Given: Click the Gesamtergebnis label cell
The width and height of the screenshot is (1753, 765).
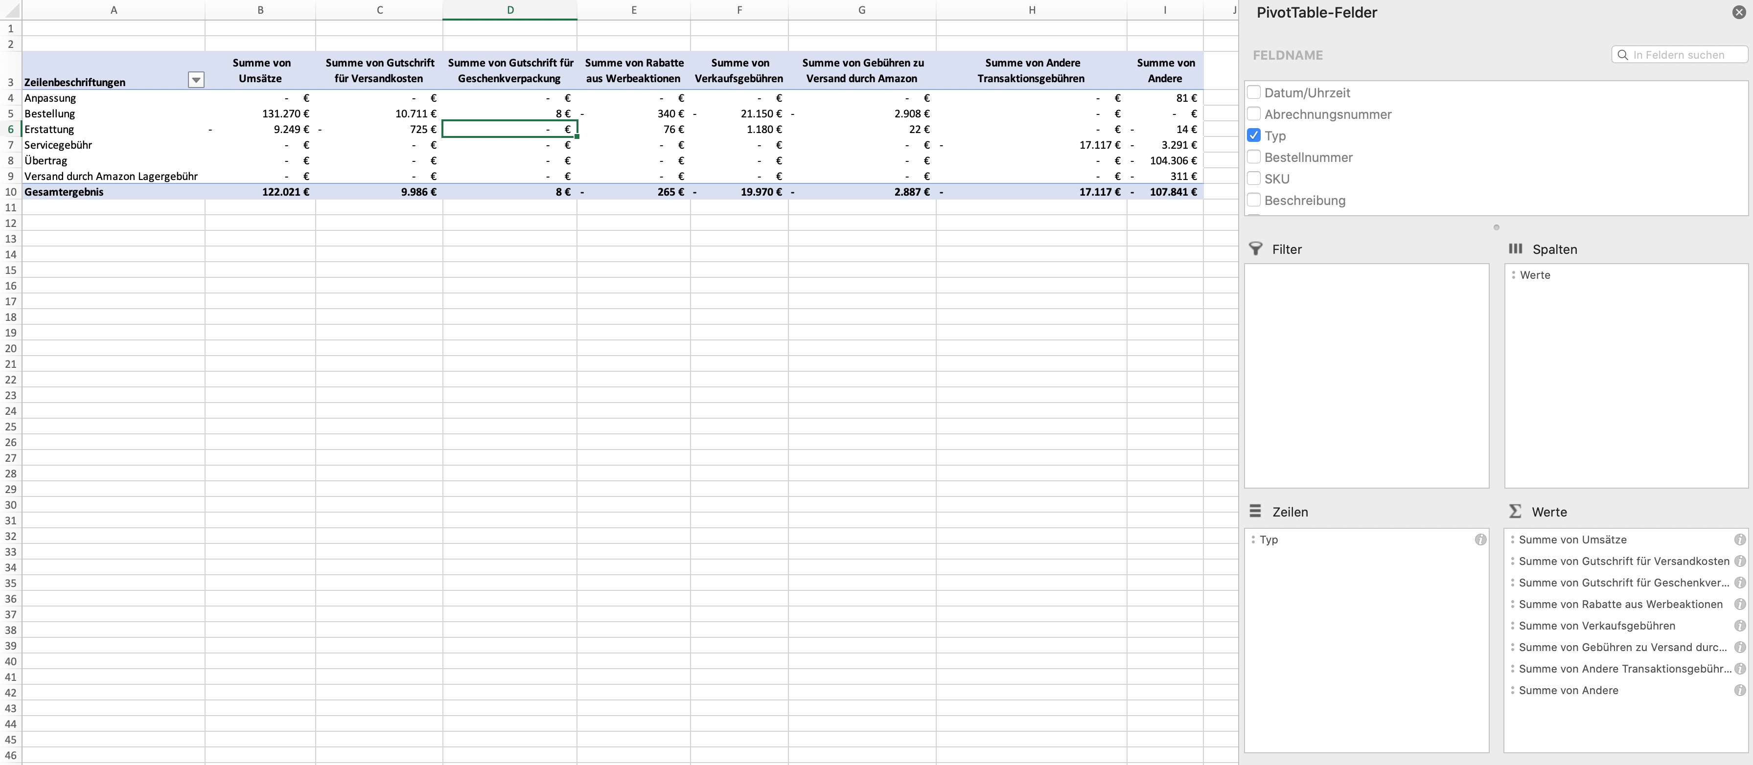Looking at the screenshot, I should pos(114,192).
